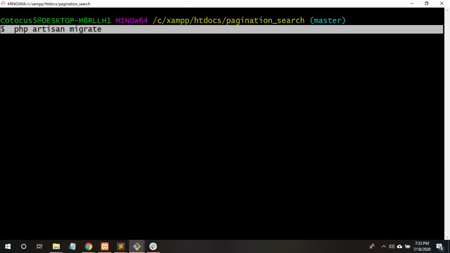Screen dimensions: 450x253
Task: Switch to Sublime Text in taskbar
Action: [x=120, y=246]
